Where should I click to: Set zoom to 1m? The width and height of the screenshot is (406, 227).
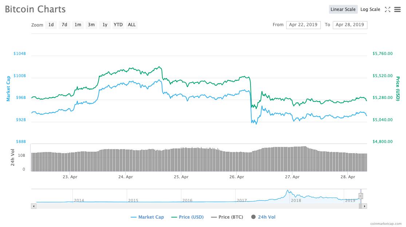[x=78, y=25]
